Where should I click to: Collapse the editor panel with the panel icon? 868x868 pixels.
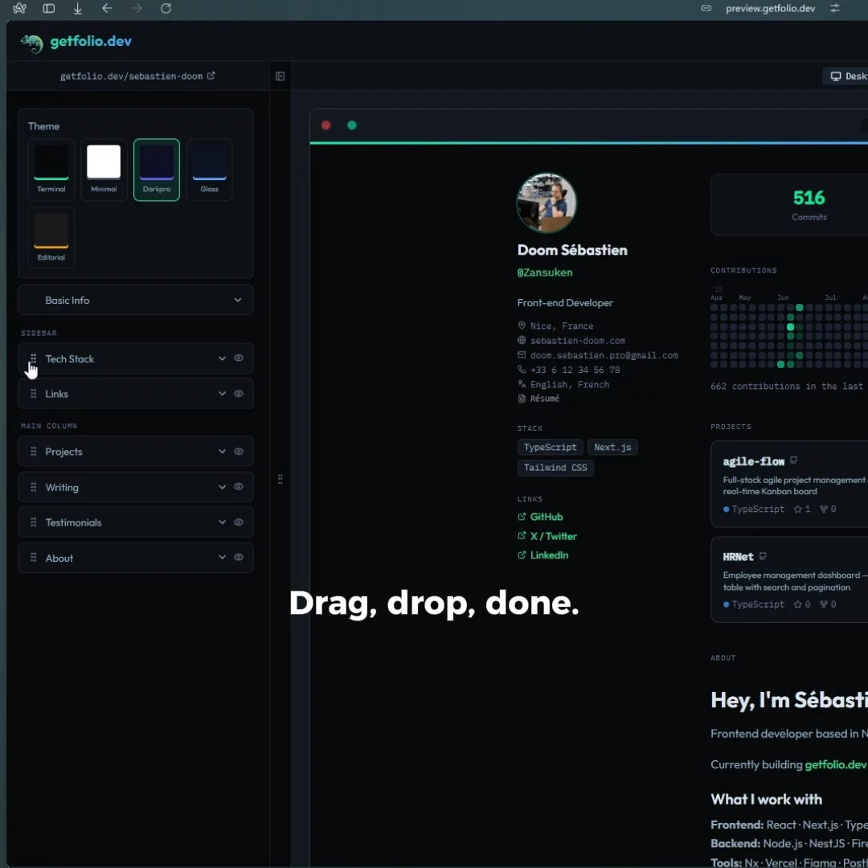tap(280, 76)
